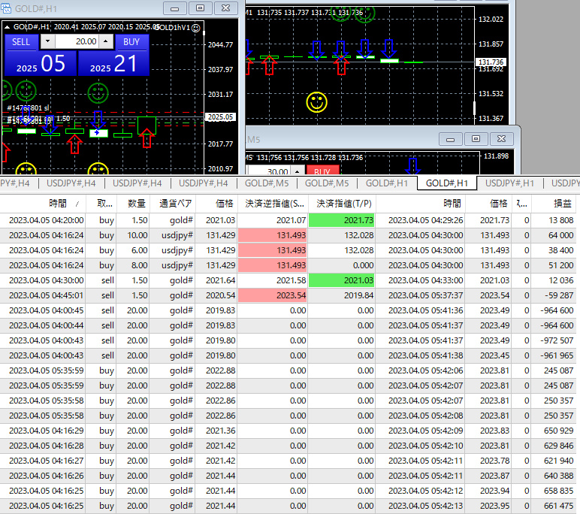Click open time 2023.04.05 04:00:45
580x514 pixels.
(47, 310)
